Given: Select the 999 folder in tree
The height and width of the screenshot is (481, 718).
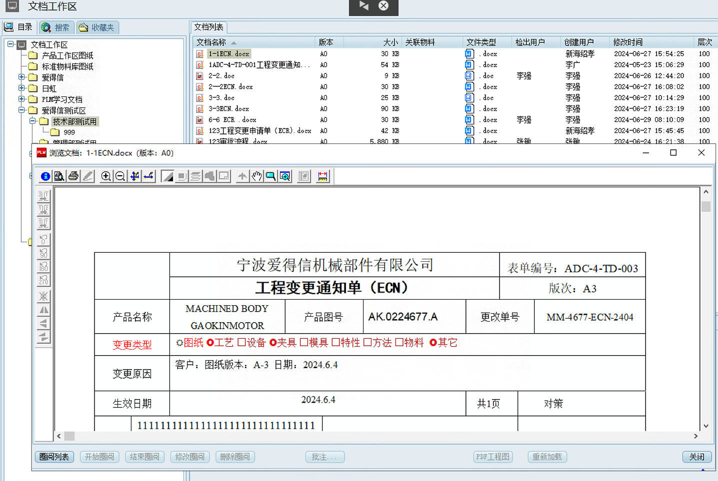Looking at the screenshot, I should pyautogui.click(x=69, y=132).
